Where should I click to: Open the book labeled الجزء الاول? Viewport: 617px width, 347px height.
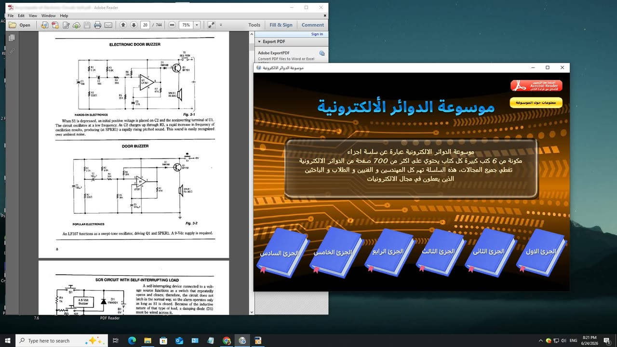click(541, 253)
